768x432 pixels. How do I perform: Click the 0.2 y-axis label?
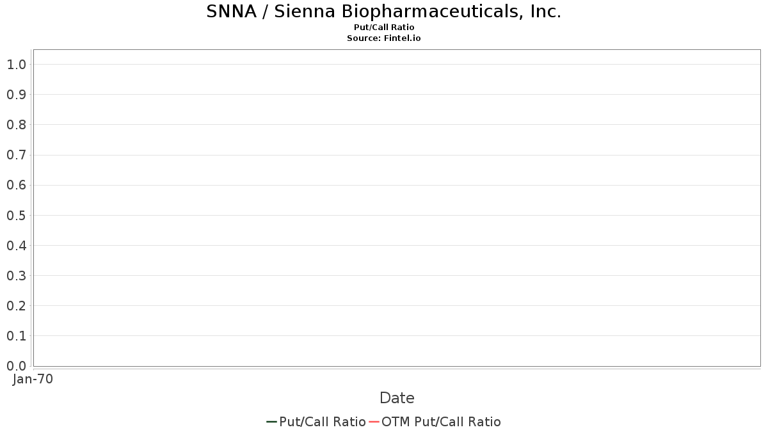pos(17,306)
